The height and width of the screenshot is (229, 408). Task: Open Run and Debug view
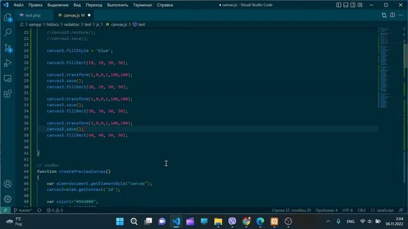pyautogui.click(x=8, y=63)
